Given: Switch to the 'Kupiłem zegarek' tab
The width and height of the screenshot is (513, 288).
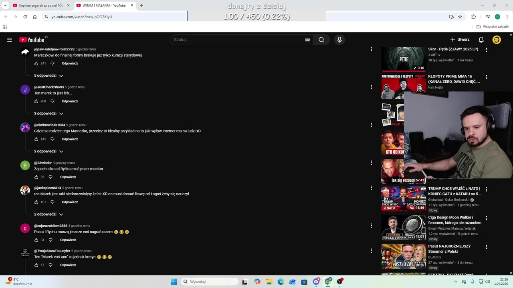Looking at the screenshot, I should coord(38,6).
